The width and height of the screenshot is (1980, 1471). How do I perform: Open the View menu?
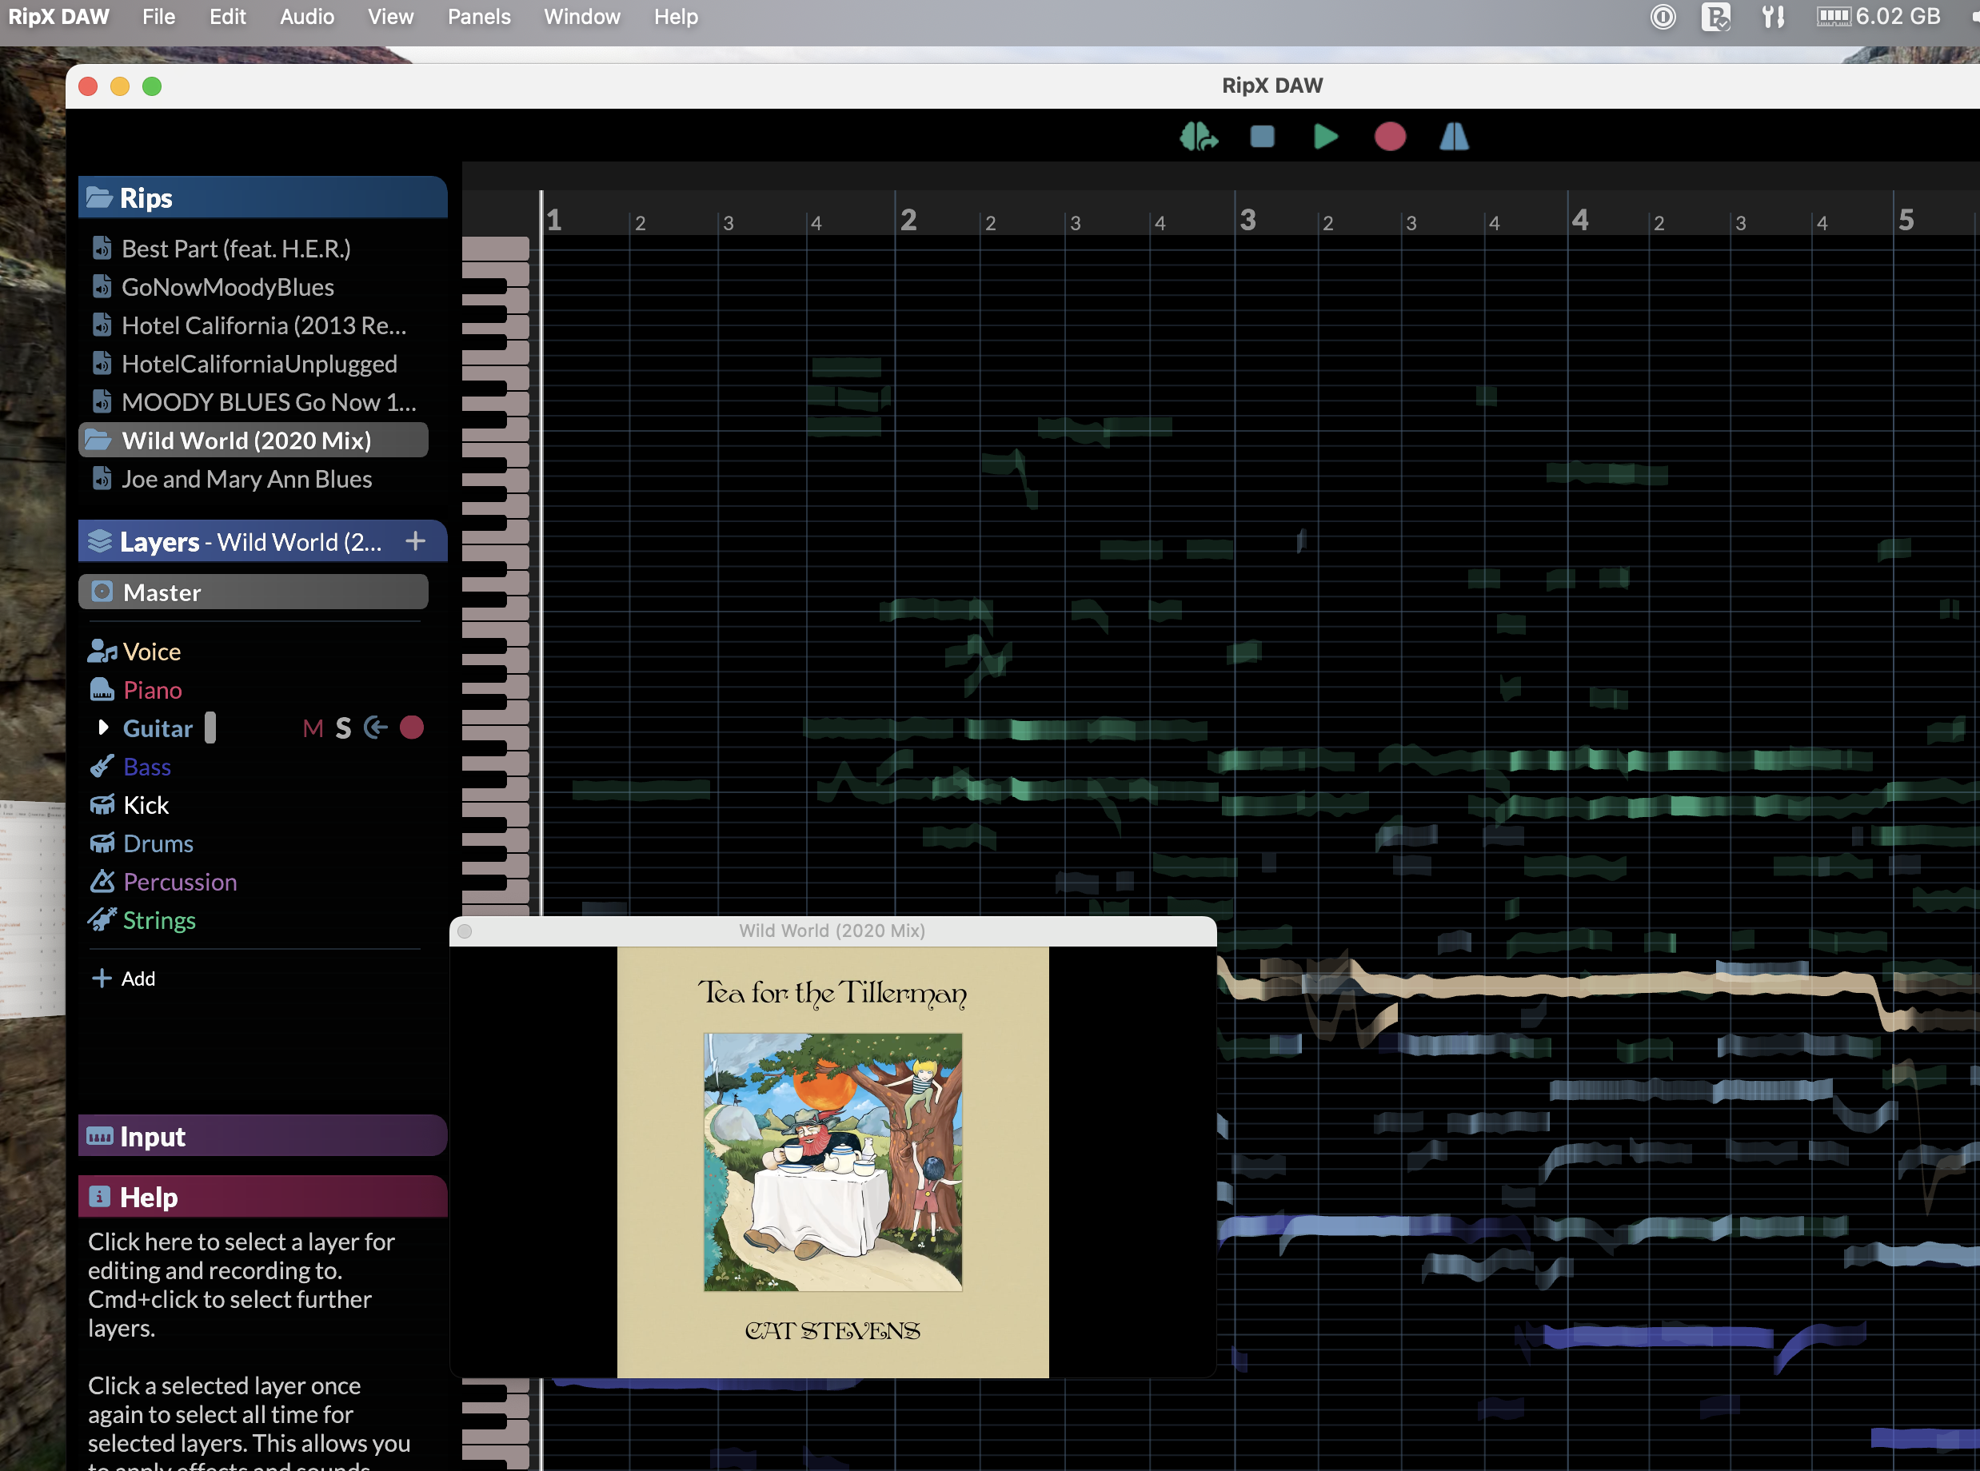389,16
